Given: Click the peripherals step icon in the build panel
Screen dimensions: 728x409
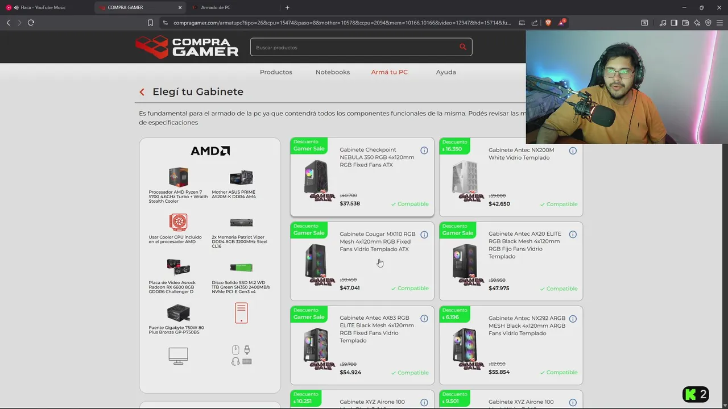Looking at the screenshot, I should click(x=241, y=356).
